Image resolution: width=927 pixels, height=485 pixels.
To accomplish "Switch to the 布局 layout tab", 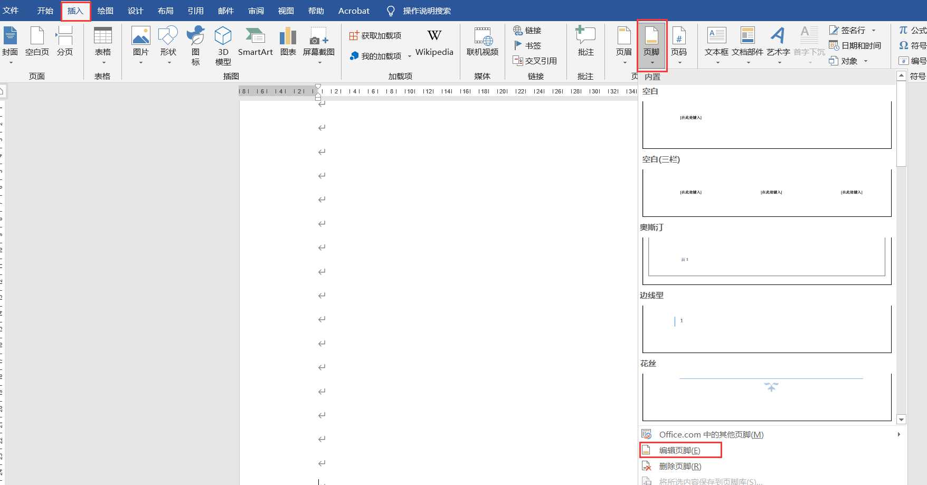I will [x=165, y=11].
